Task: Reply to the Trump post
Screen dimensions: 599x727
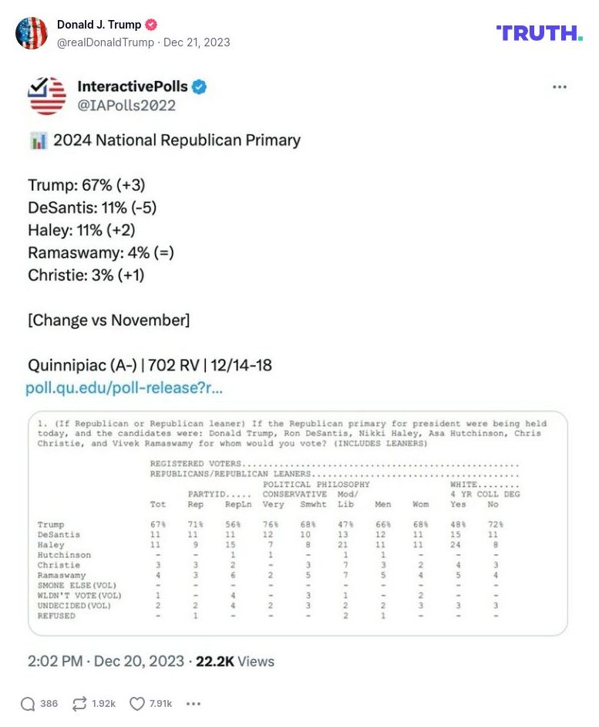Action: pos(28,704)
